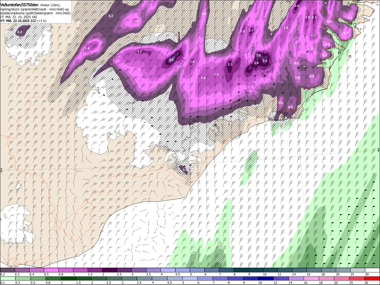Select the pale green 0.1 swatch in the rain scale
Viewport: 380px width, 285px height.
(x=7, y=278)
